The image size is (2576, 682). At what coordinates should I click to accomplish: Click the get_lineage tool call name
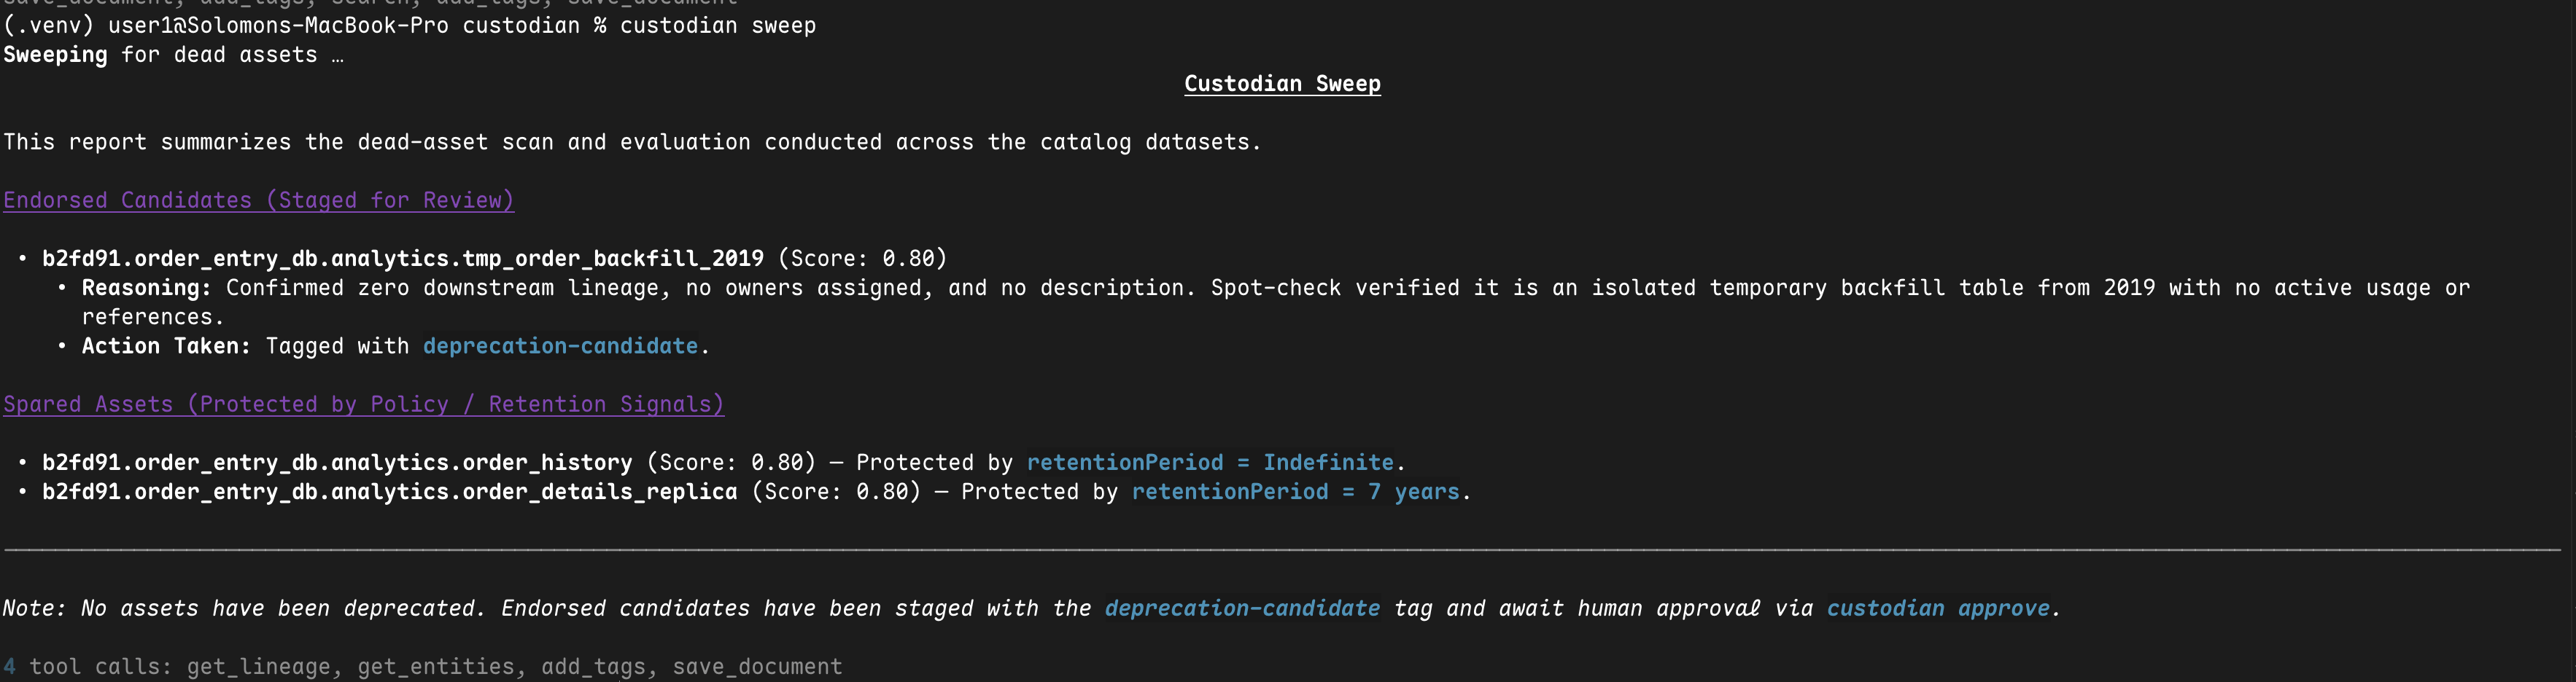258,667
